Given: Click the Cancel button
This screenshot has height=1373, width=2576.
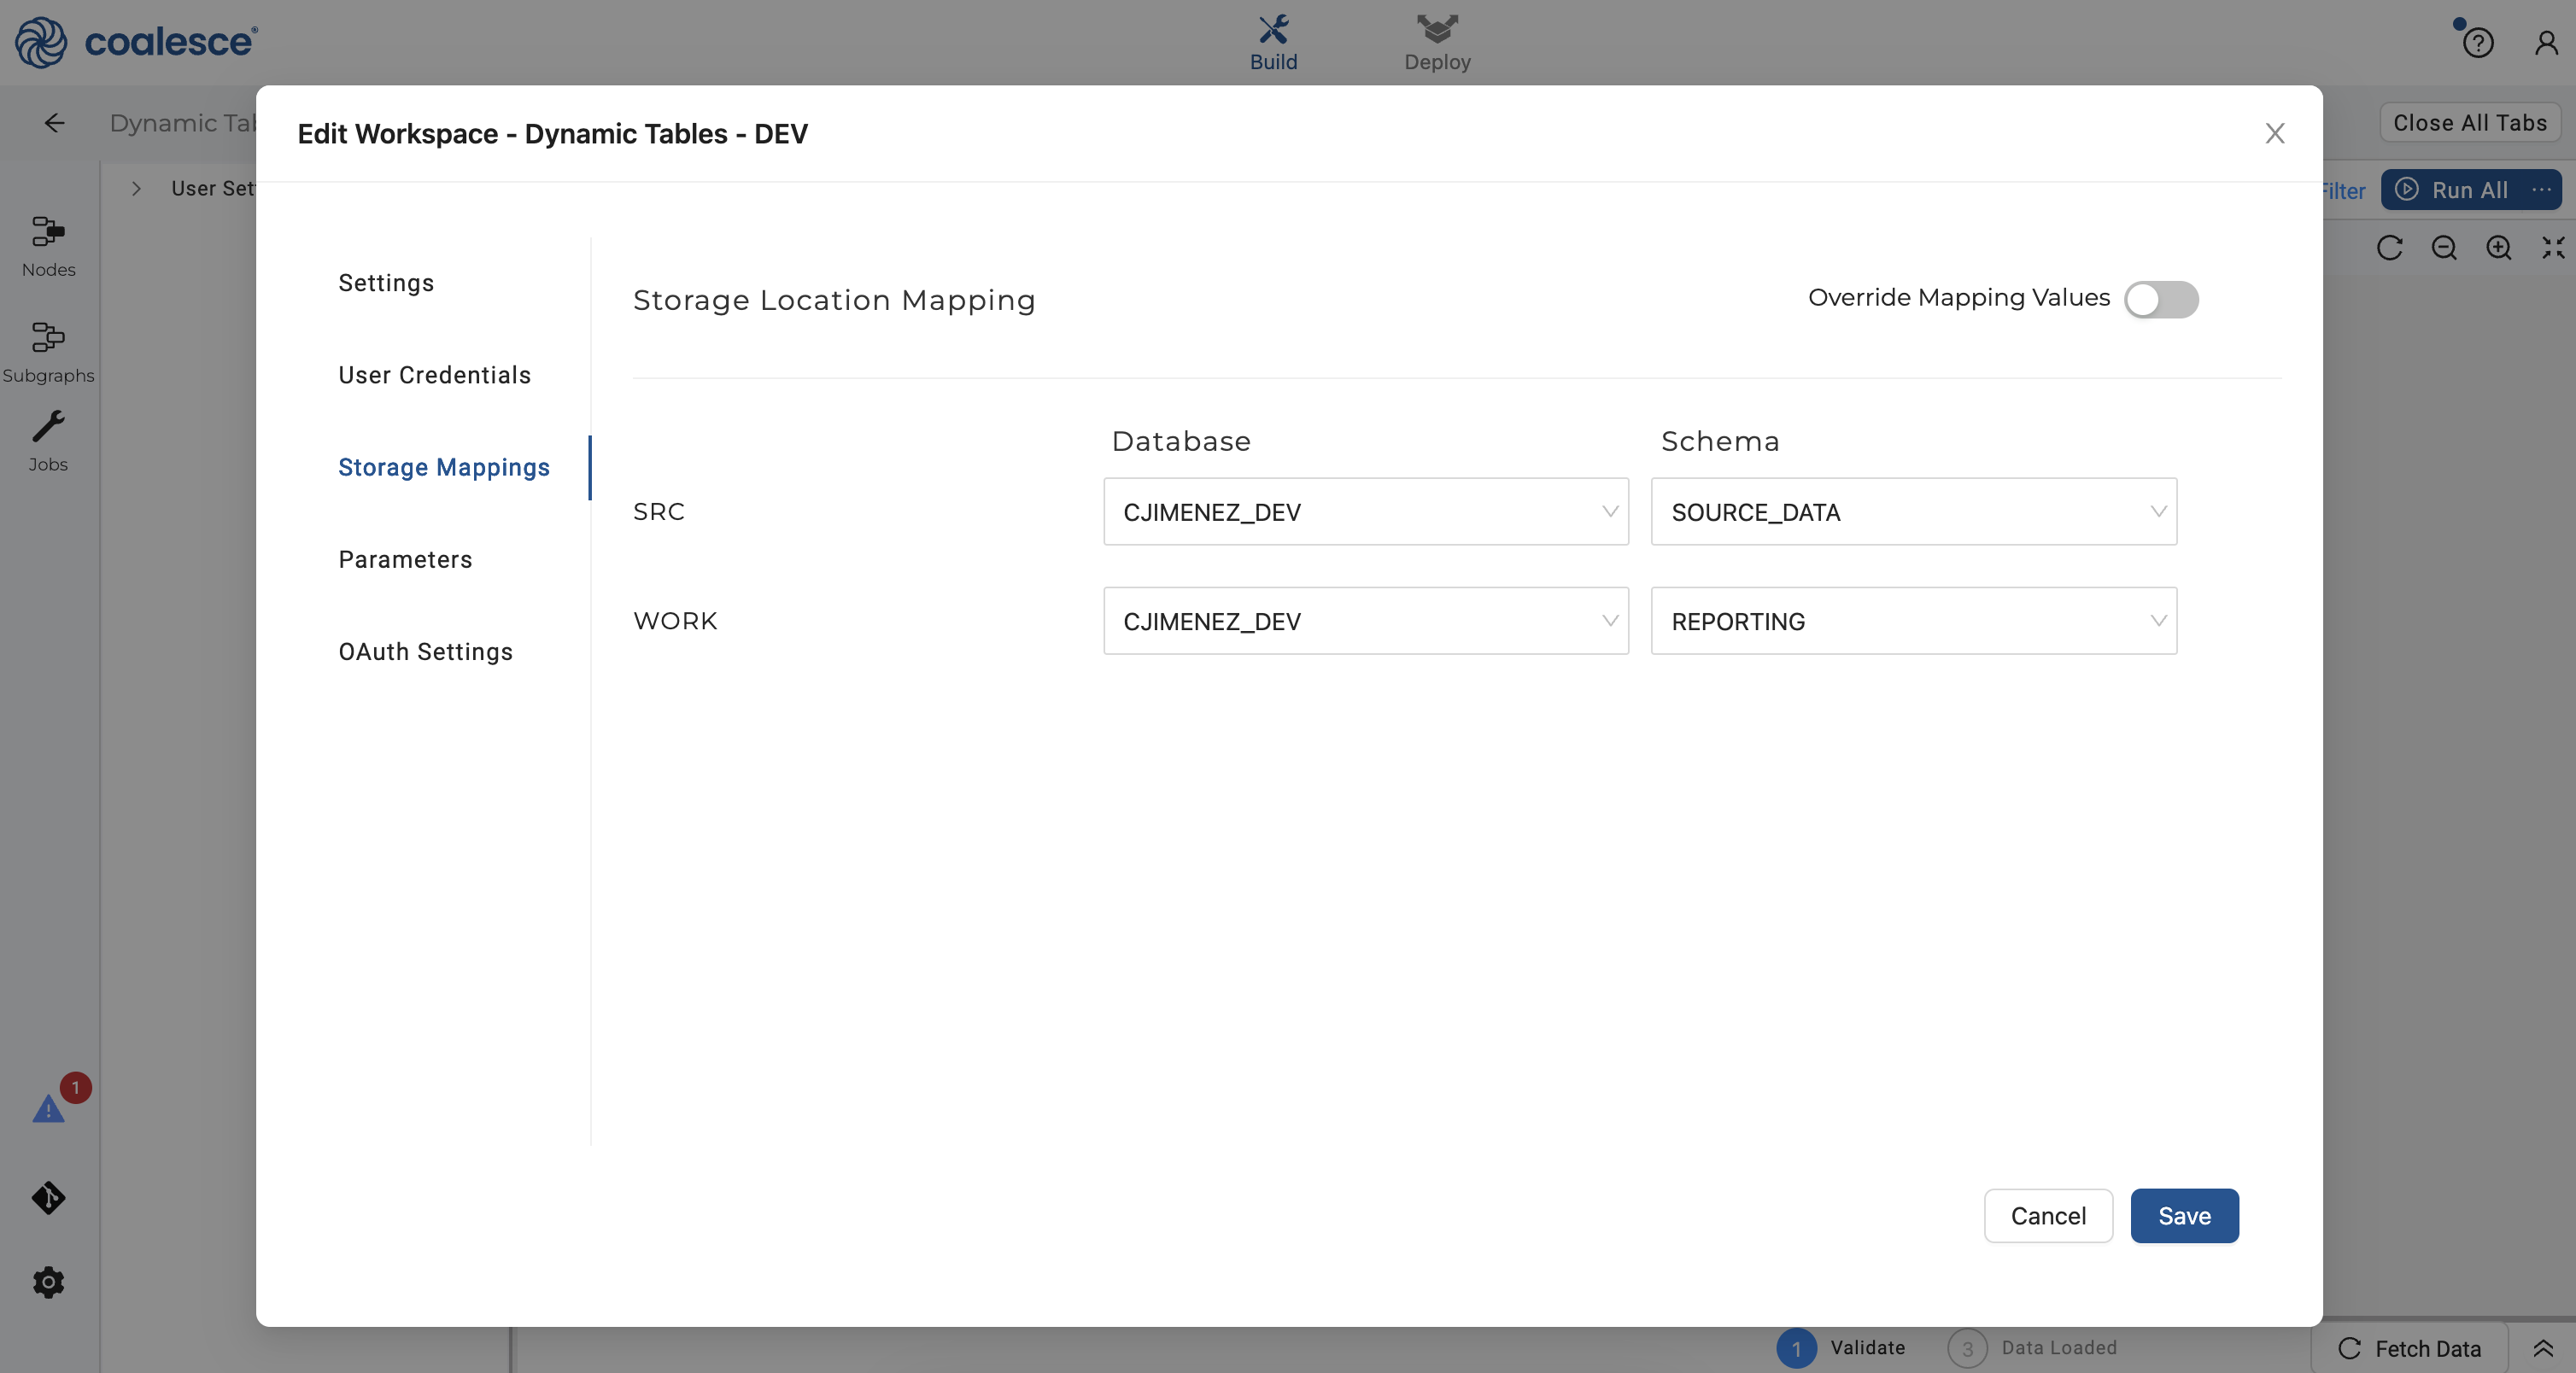Looking at the screenshot, I should point(2047,1216).
